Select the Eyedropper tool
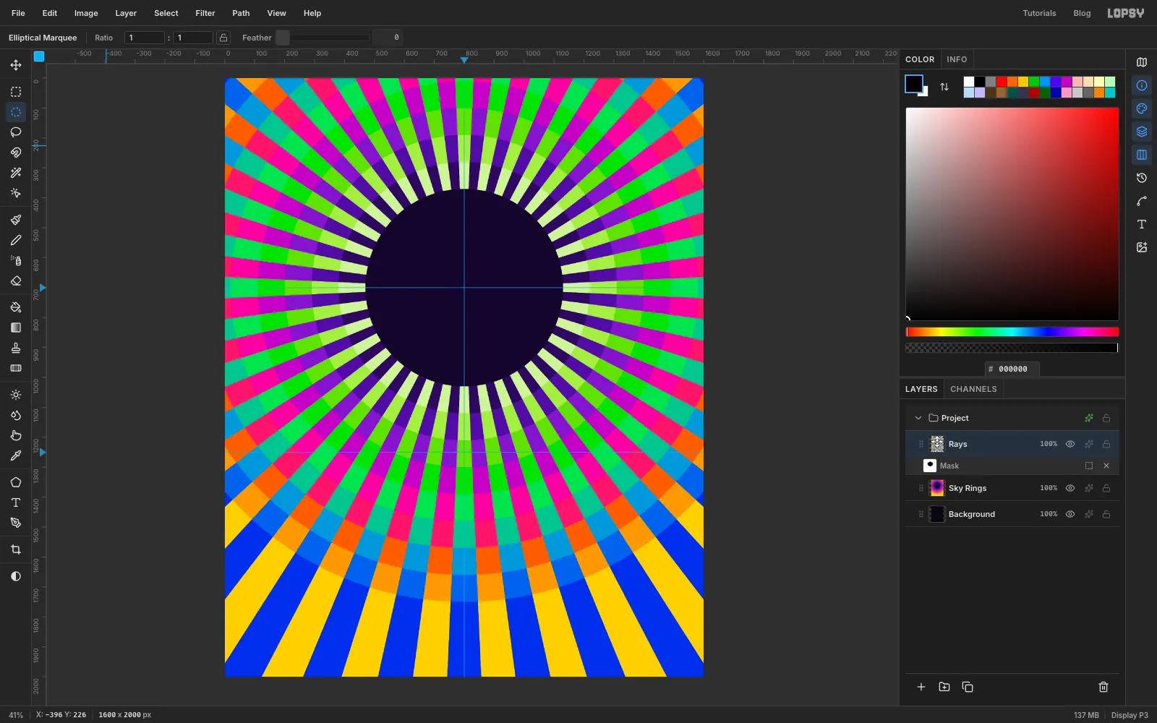 point(16,455)
